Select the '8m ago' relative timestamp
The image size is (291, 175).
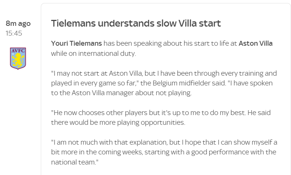18,23
